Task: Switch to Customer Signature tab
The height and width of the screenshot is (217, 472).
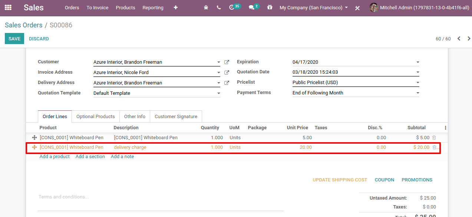Action: 176,116
